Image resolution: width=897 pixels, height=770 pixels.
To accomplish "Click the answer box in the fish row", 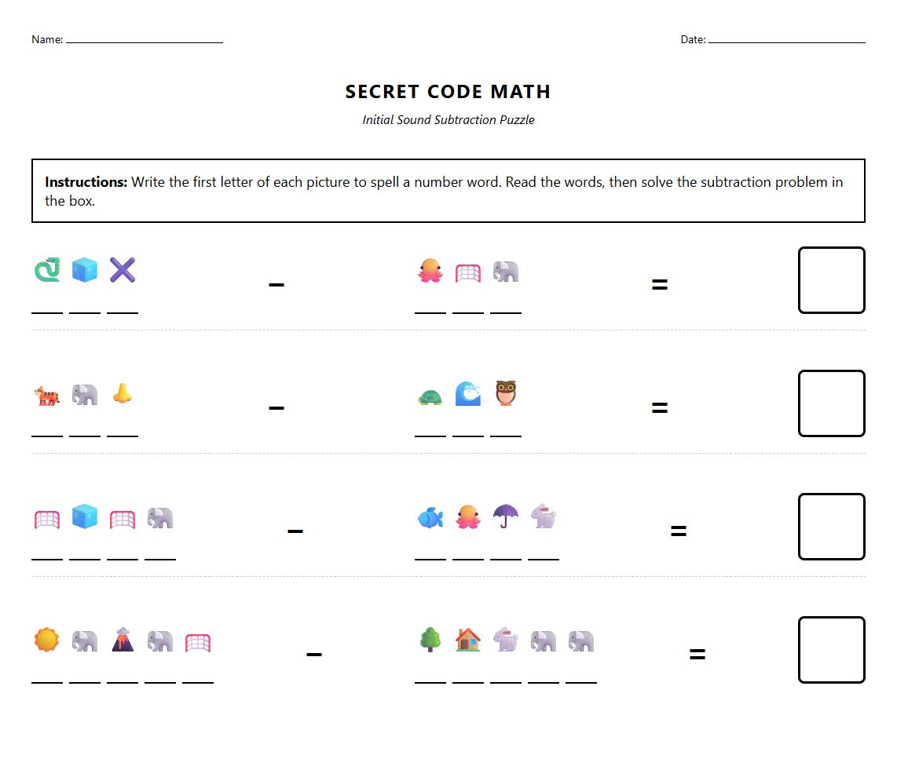I will [x=831, y=527].
